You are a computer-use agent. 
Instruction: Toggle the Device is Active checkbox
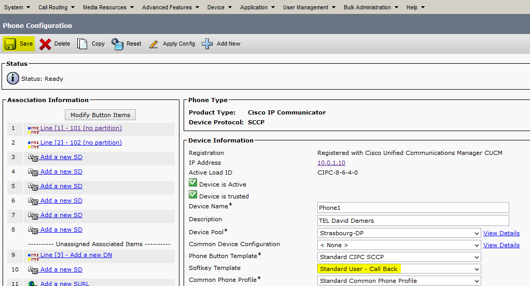pos(193,183)
